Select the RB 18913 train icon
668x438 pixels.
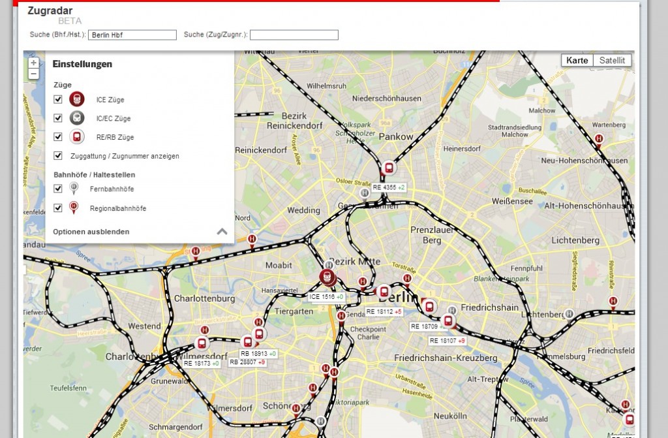(x=259, y=334)
